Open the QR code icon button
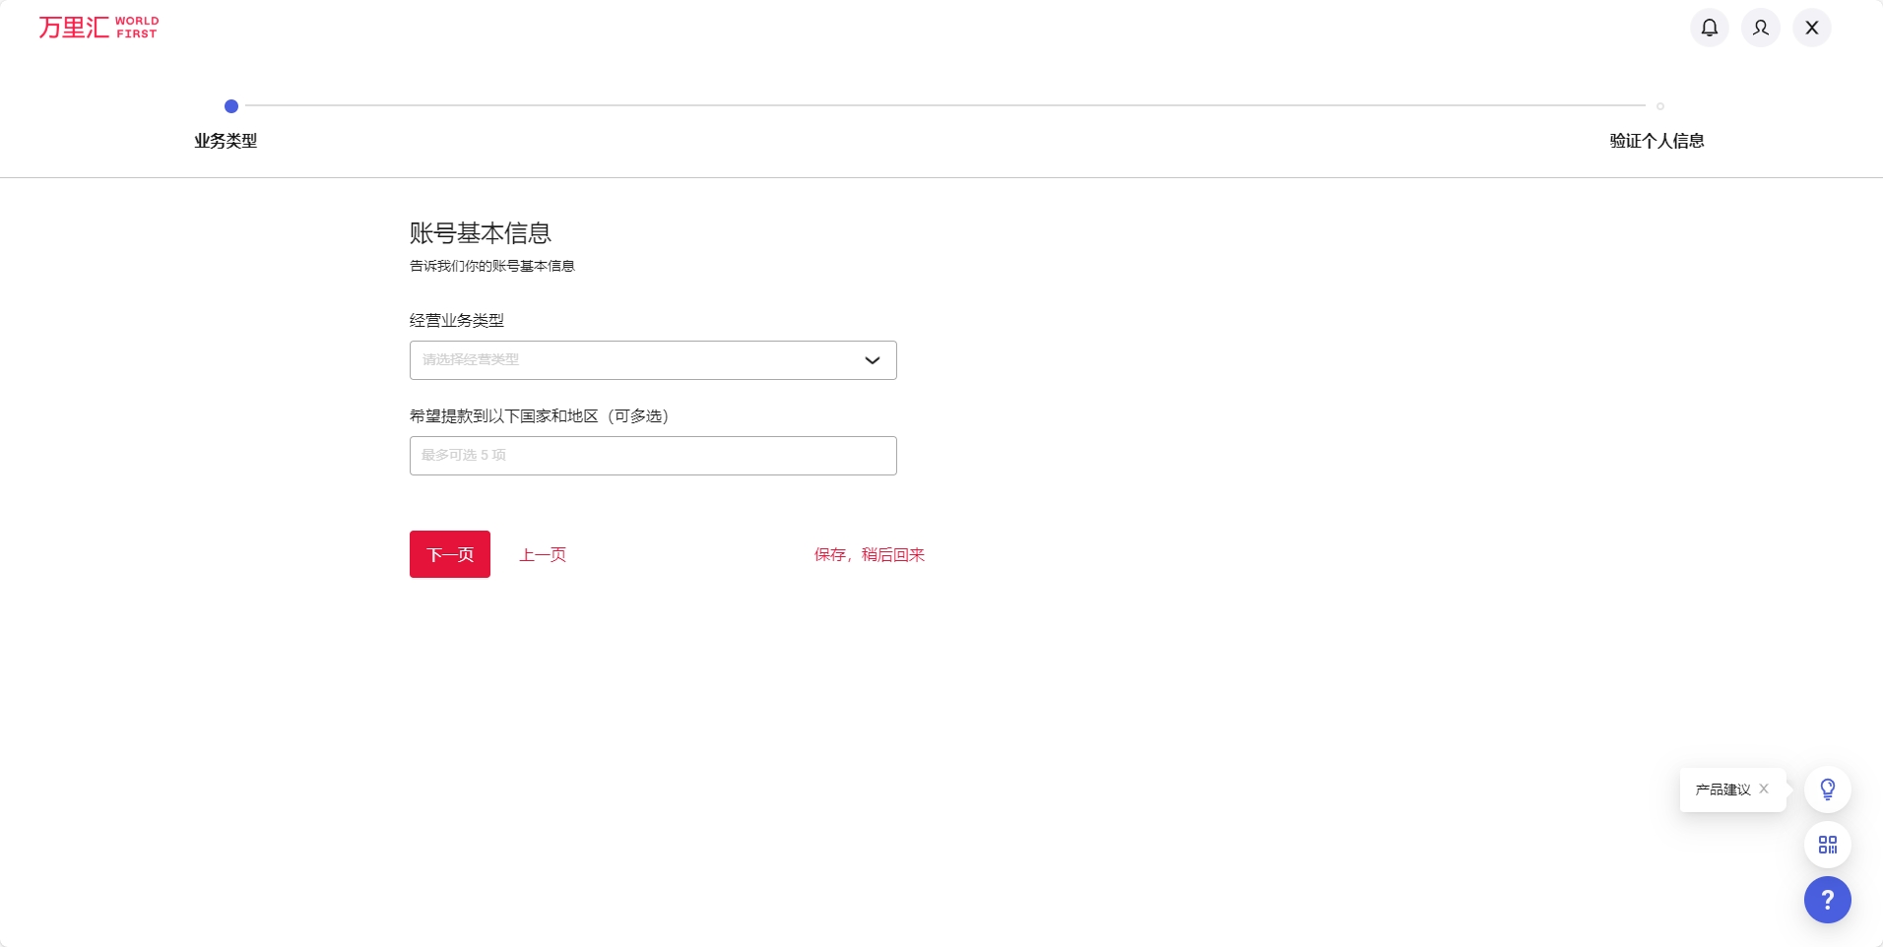Screen dimensions: 1883x947 (x=1828, y=845)
